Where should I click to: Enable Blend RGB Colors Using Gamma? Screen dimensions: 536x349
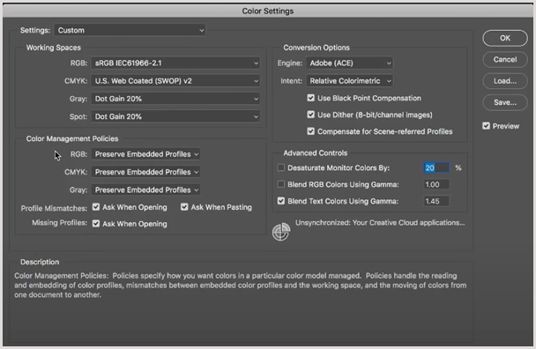tap(281, 184)
